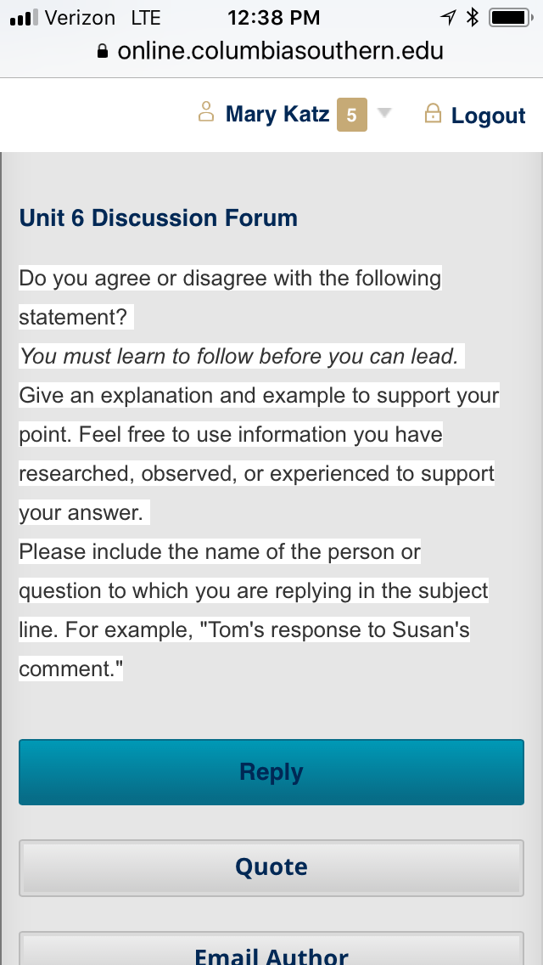Open the notifications badge showing 5
Image resolution: width=543 pixels, height=965 pixels.
pos(352,115)
